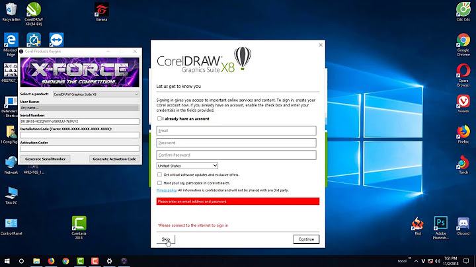Click the Email input field
Screen dimensions: 476x267
(x=236, y=131)
